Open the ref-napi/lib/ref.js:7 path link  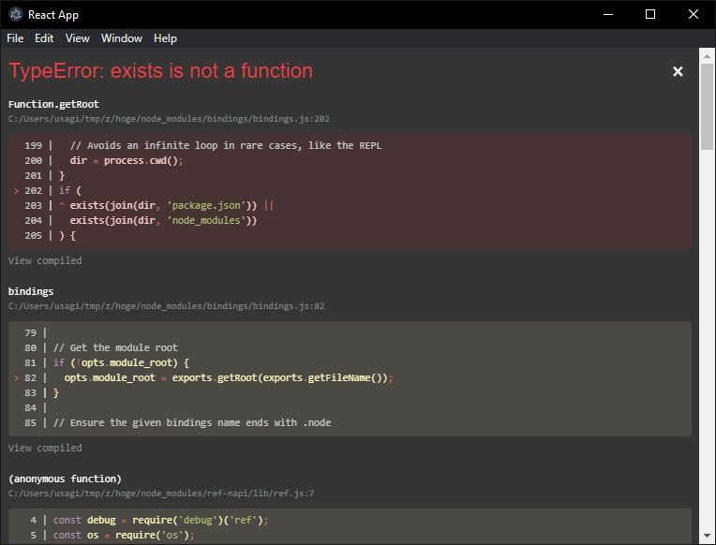161,493
